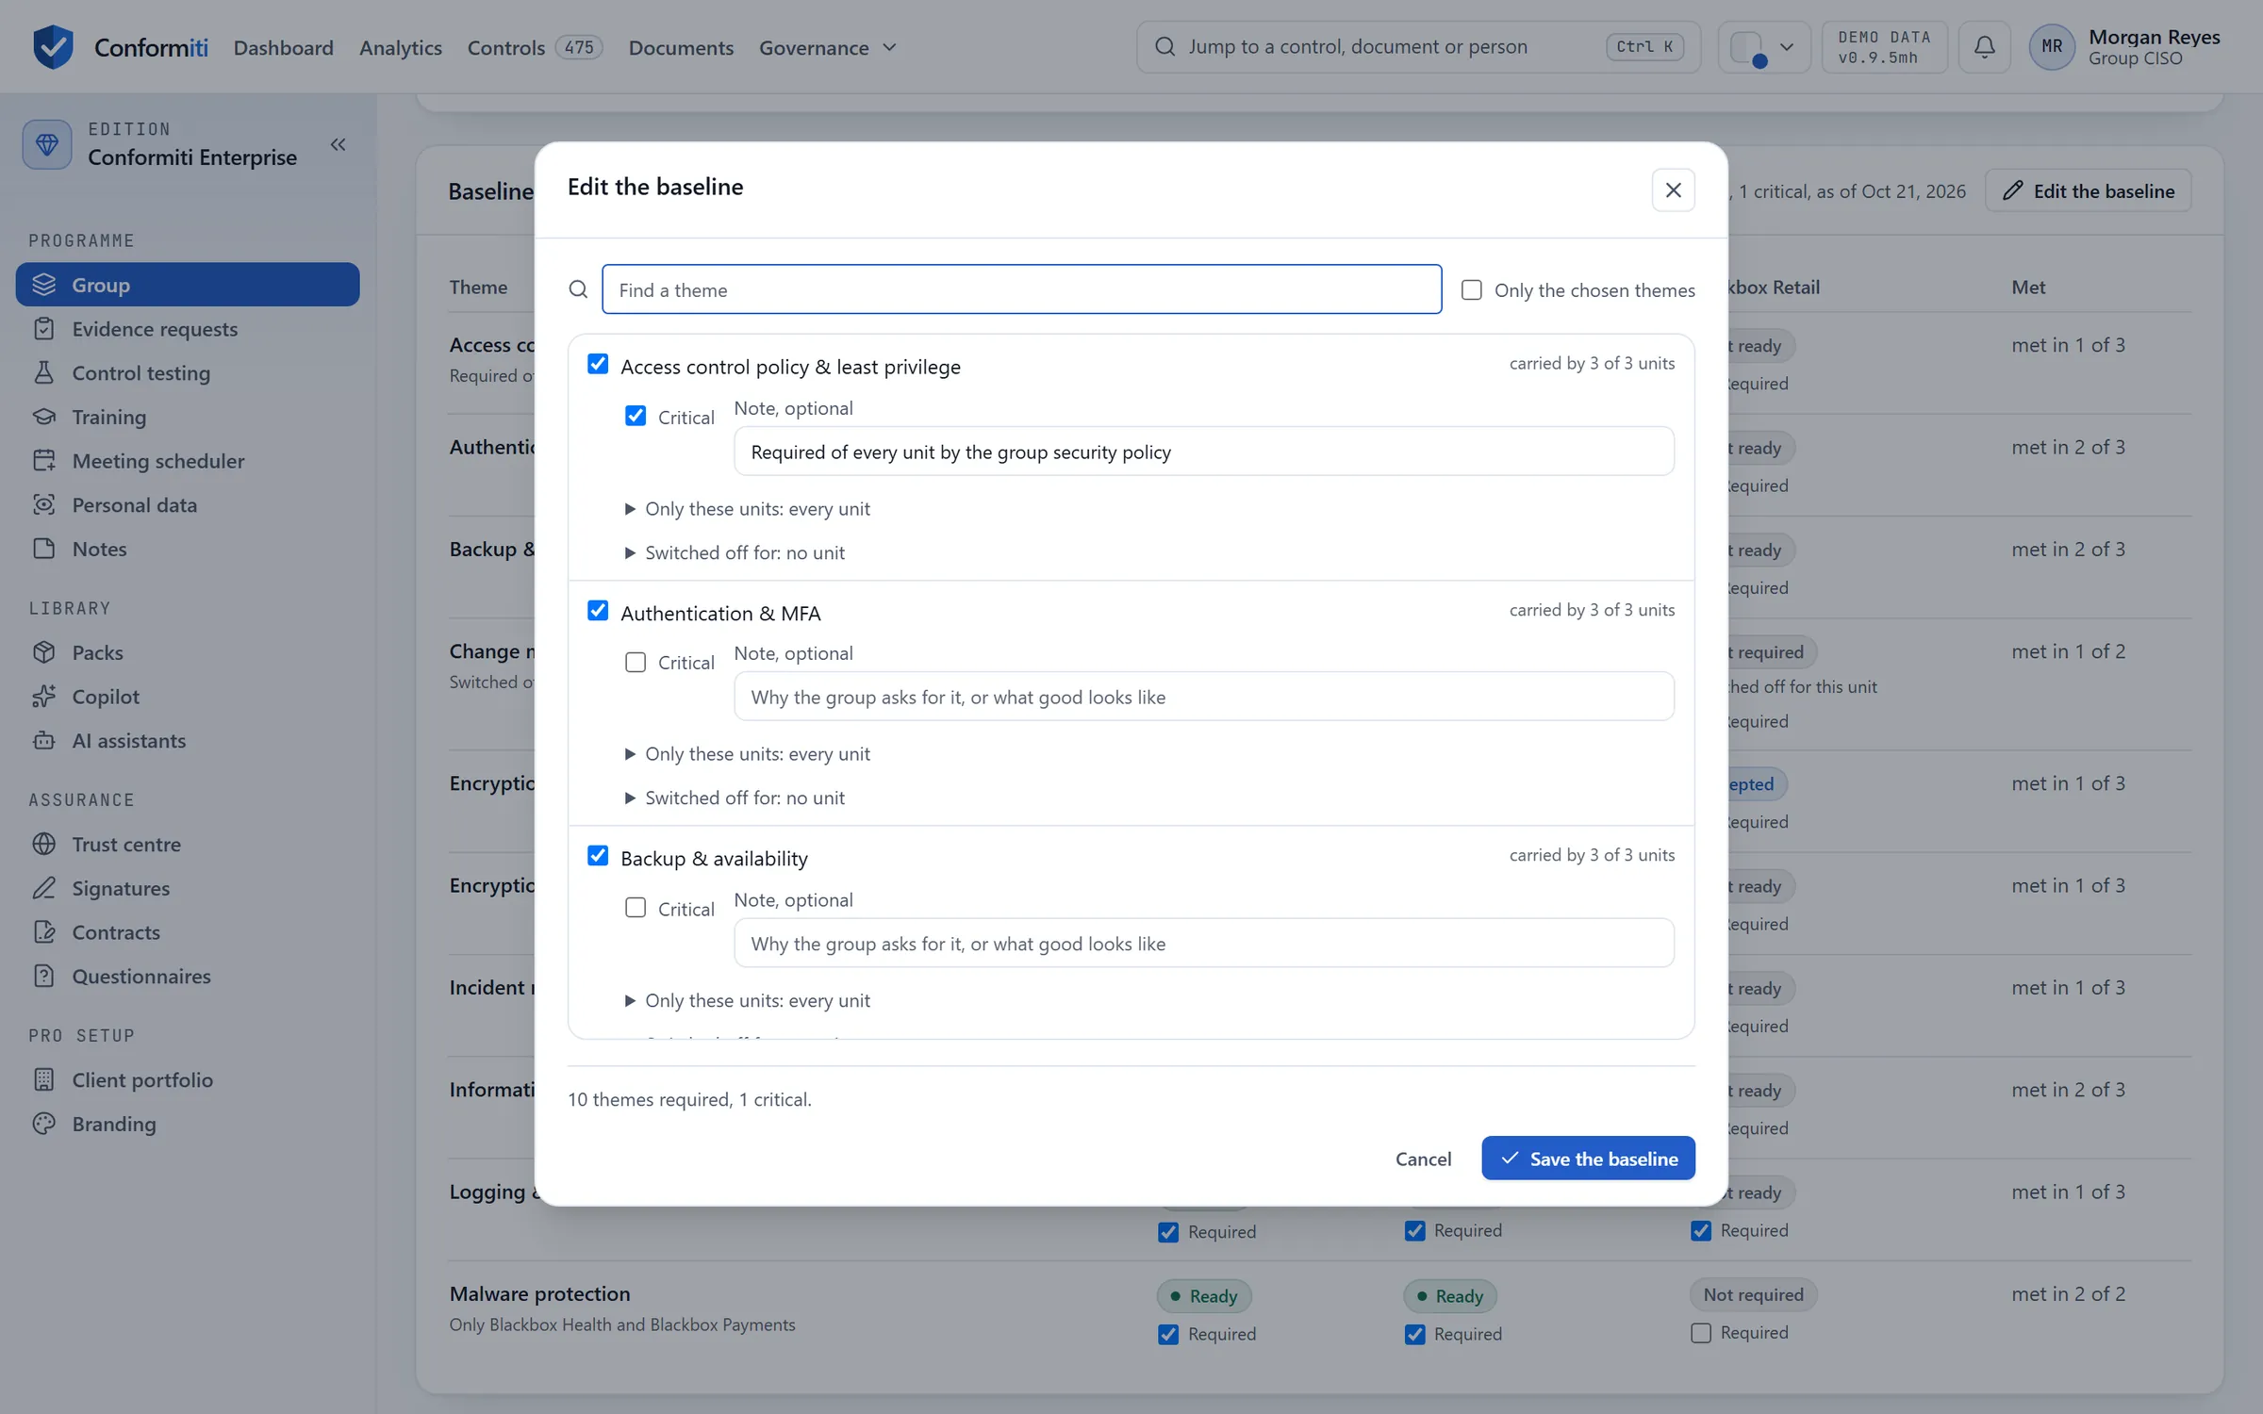The width and height of the screenshot is (2263, 1414).
Task: Click the Packs box icon
Action: [x=44, y=652]
